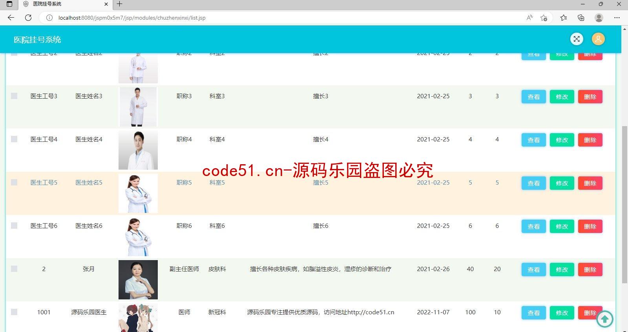Select the 副主任医师 cell text
The width and height of the screenshot is (628, 332).
click(x=184, y=269)
